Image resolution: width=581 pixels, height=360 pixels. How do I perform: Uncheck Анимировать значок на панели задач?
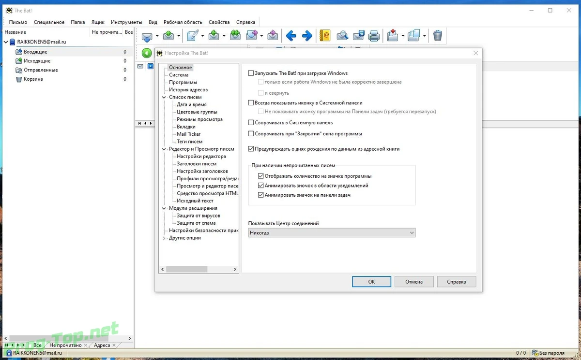pos(261,195)
